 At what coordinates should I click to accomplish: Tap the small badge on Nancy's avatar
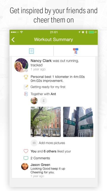pos(26,70)
